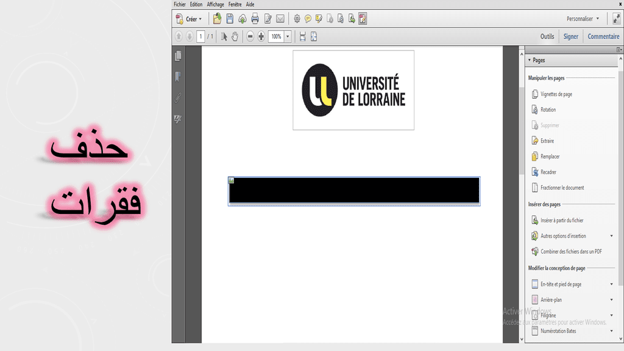Expand Autres options d'insertion arrow

tap(611, 236)
